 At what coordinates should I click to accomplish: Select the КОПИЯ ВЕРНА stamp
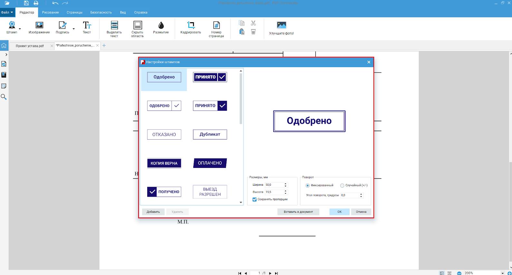point(164,163)
